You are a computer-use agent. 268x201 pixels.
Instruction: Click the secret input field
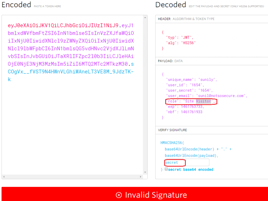187,162
